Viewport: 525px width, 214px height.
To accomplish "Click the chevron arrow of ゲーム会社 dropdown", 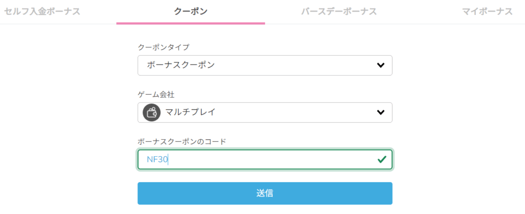I will point(380,113).
